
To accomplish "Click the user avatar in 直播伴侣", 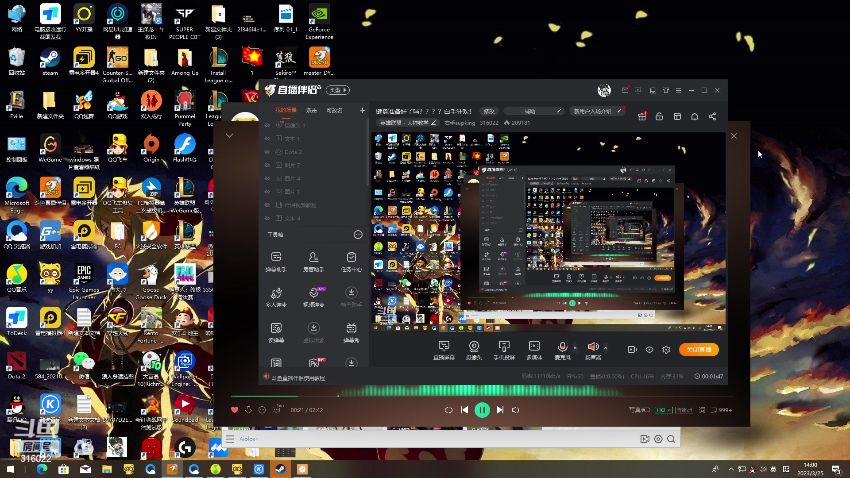I will [x=604, y=90].
